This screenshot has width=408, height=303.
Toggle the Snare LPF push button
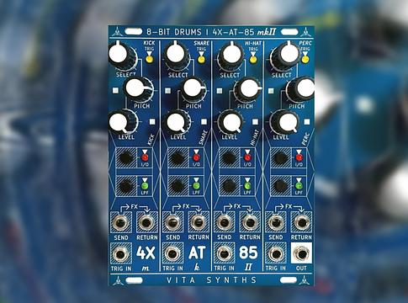click(x=178, y=185)
